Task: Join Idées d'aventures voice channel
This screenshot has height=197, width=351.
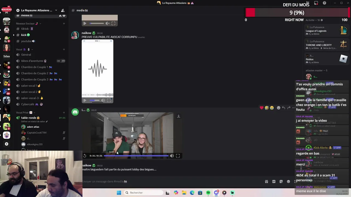Action: [41, 61]
